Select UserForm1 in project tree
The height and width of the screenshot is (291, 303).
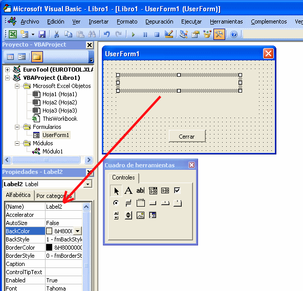click(x=56, y=135)
